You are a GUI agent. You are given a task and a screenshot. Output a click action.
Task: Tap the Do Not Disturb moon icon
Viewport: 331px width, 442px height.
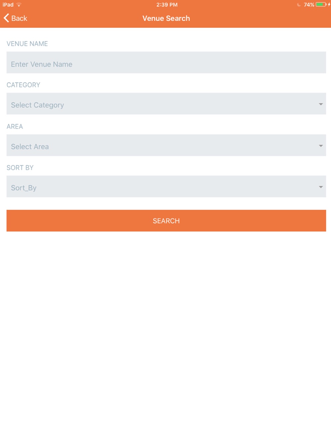(x=299, y=5)
